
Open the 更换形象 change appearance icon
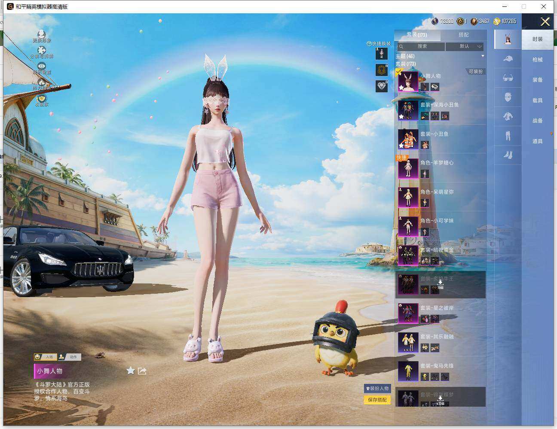tap(41, 34)
